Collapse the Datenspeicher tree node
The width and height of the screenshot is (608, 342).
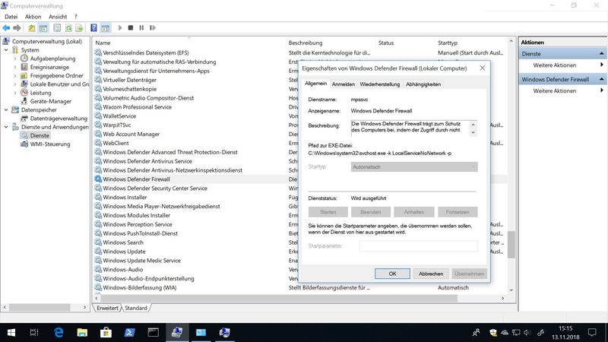[x=6, y=109]
